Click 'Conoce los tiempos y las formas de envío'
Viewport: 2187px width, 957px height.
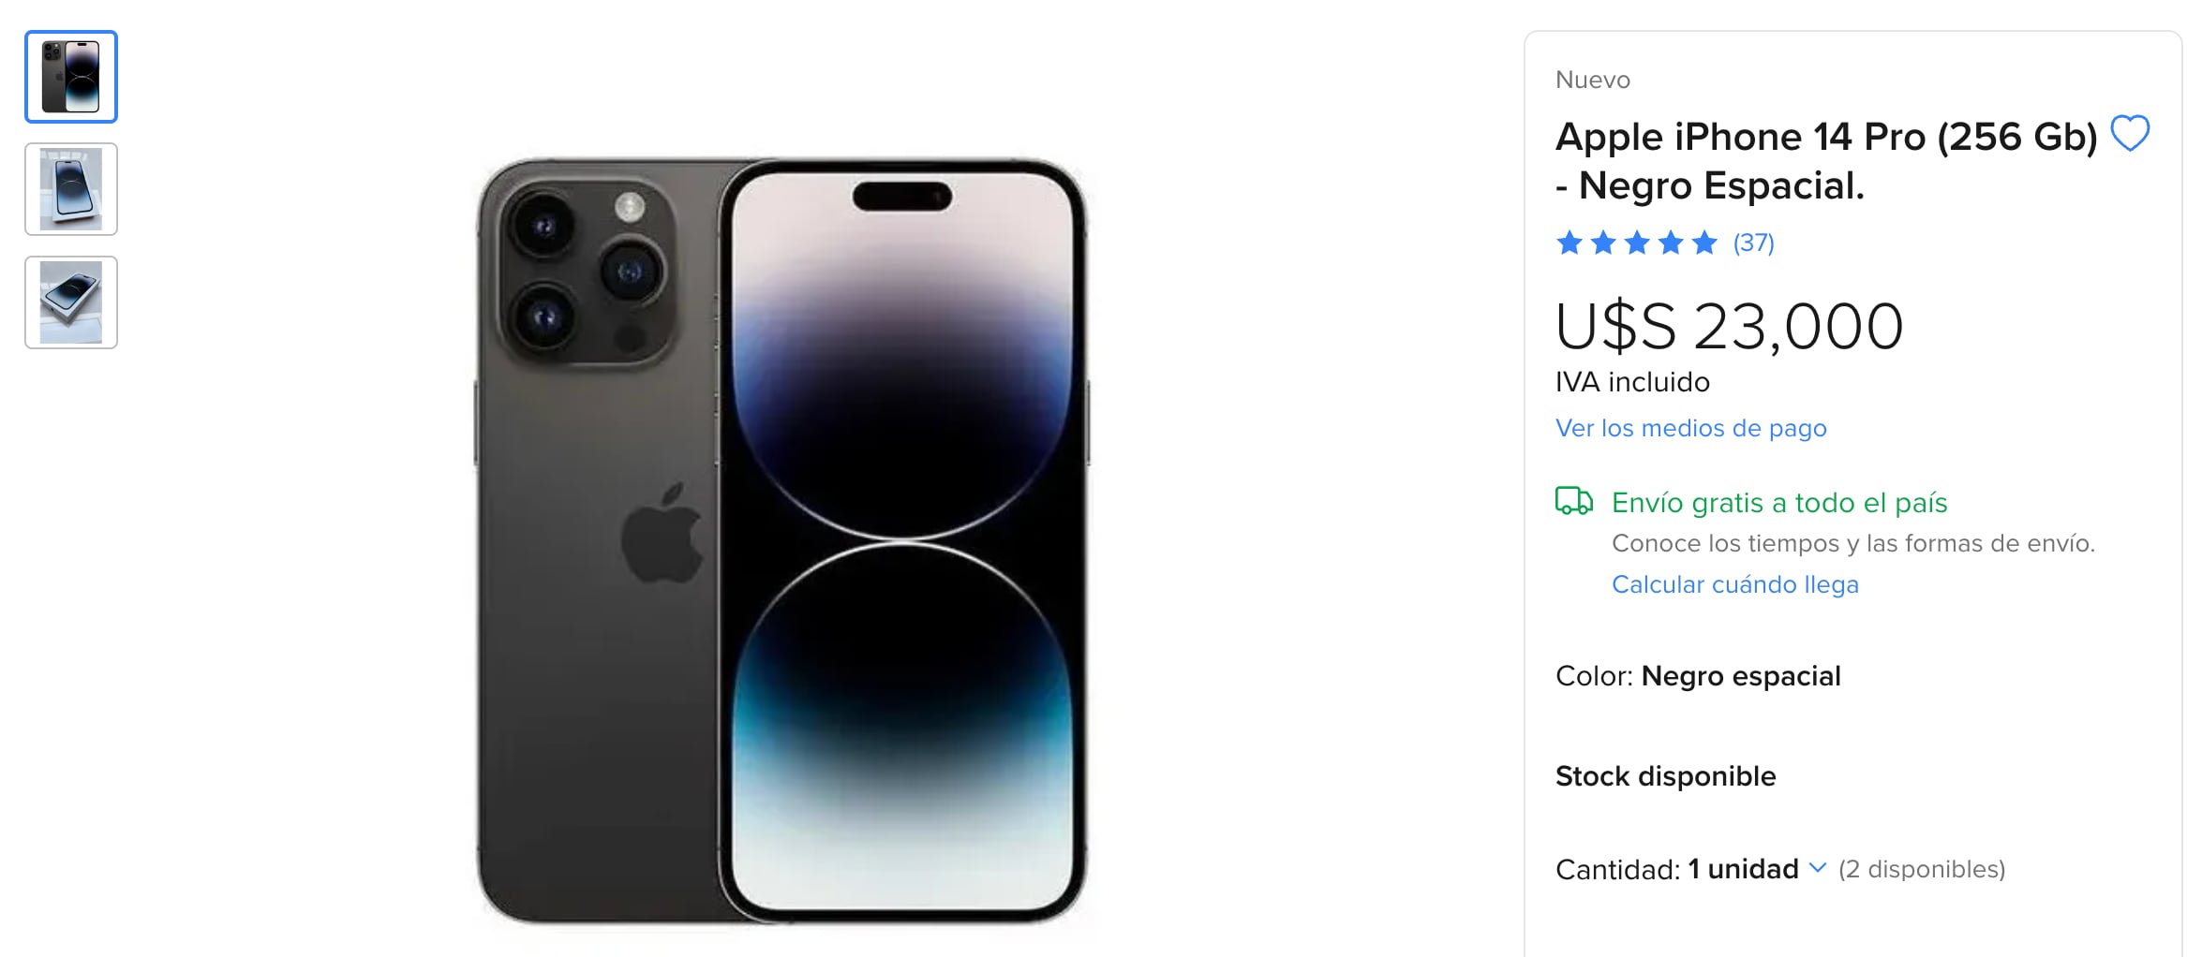(x=1853, y=543)
